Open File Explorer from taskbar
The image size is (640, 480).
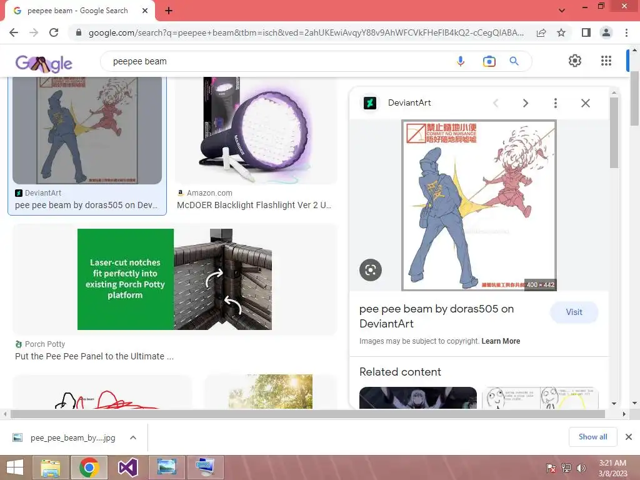click(50, 467)
